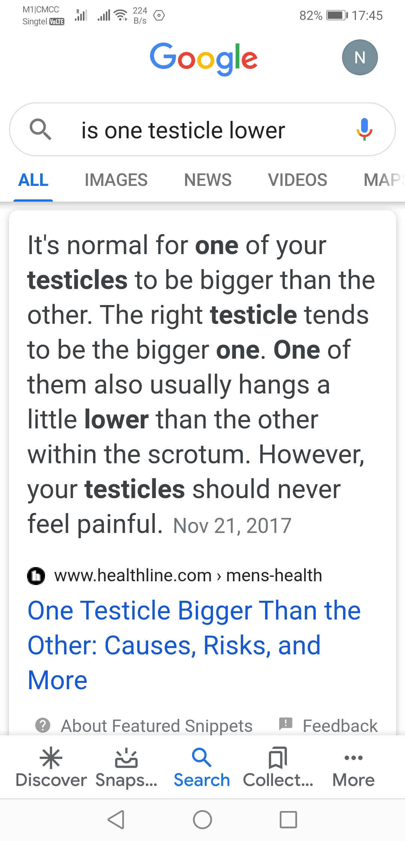Open Snapshot updates icon in the bottom bar

[126, 758]
